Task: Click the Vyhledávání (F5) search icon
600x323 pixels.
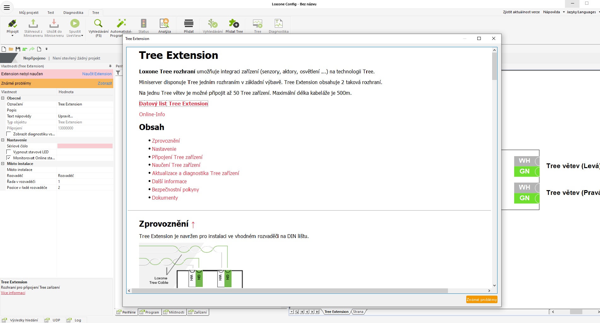Action: pyautogui.click(x=98, y=24)
